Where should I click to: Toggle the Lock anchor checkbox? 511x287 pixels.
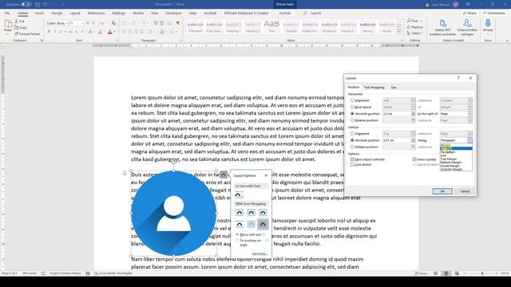352,164
